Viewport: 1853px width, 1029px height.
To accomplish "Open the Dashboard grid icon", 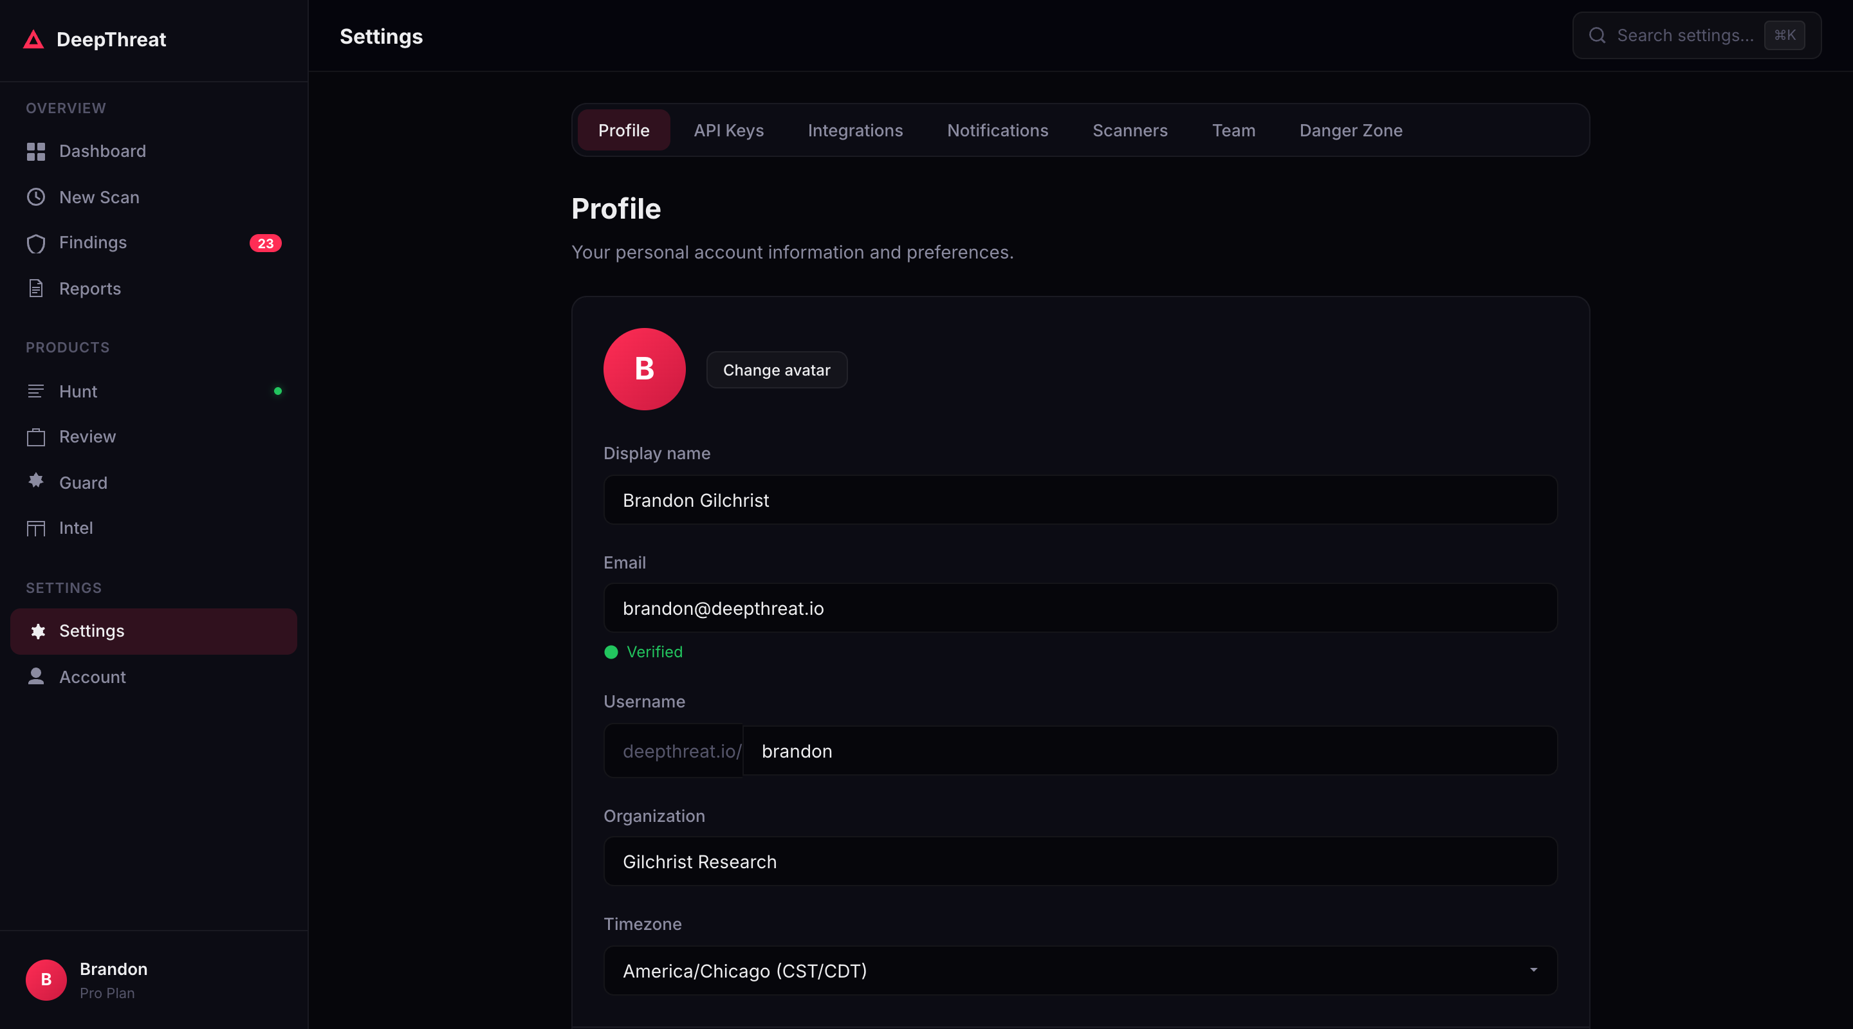I will tap(36, 152).
